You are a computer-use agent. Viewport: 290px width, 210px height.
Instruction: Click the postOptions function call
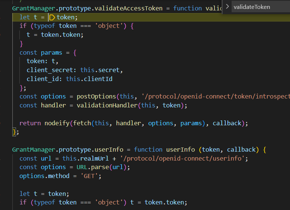[96, 97]
